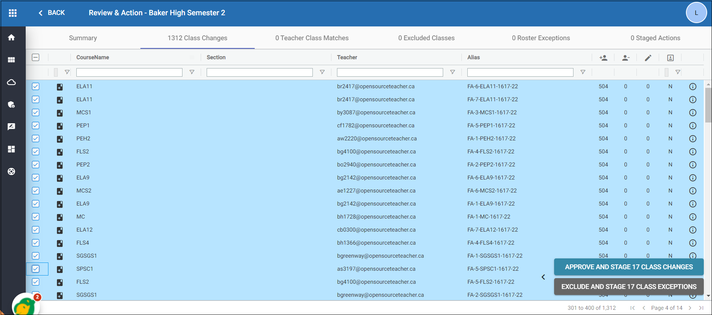Open the cloud icon in sidebar
This screenshot has height=315, width=712.
tap(12, 82)
